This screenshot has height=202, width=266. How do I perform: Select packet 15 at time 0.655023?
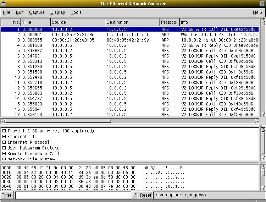130,104
